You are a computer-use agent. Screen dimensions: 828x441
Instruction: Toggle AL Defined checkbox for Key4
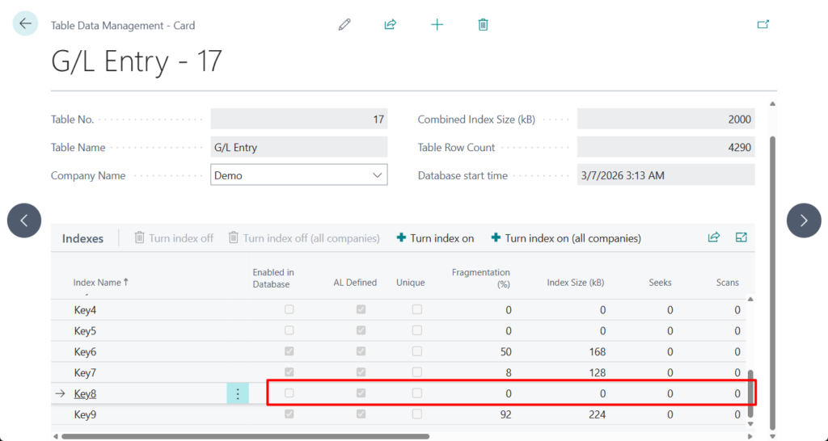point(361,309)
